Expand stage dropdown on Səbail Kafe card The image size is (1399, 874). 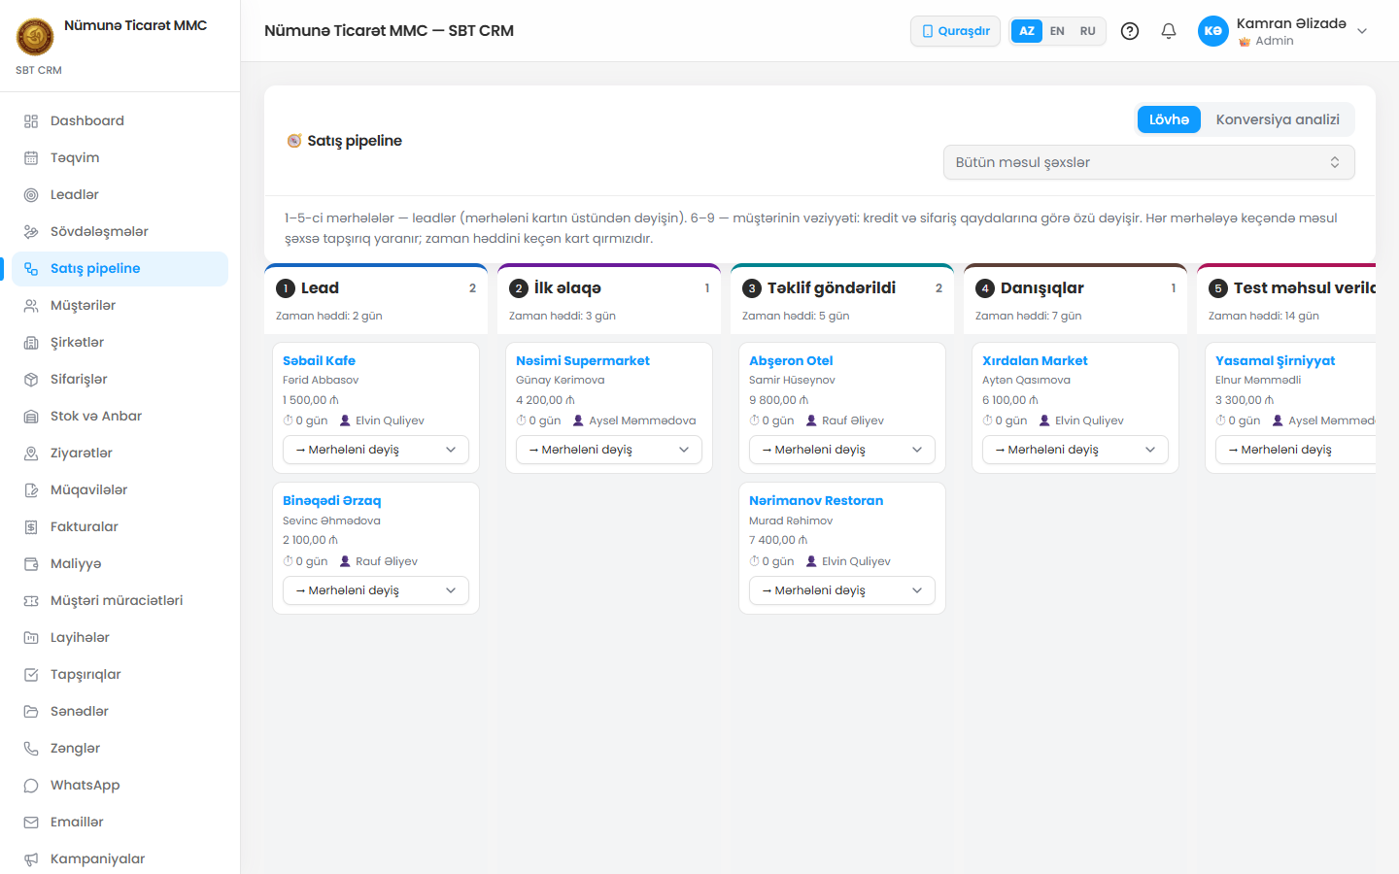pos(376,450)
